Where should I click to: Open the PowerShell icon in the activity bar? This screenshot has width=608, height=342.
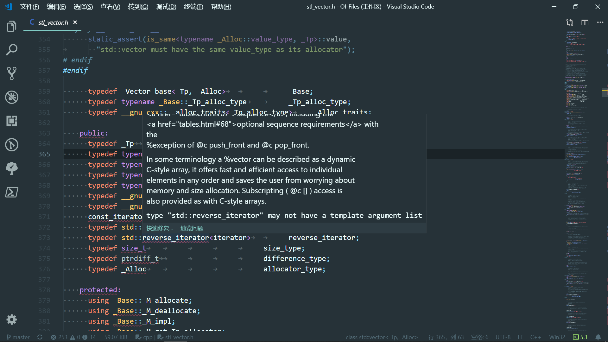coord(11,192)
